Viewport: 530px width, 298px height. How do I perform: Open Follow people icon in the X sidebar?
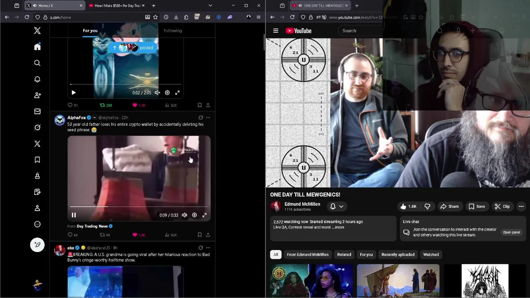point(37,95)
